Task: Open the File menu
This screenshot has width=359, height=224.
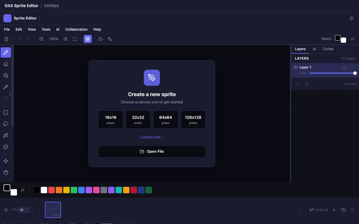Action: [7, 29]
